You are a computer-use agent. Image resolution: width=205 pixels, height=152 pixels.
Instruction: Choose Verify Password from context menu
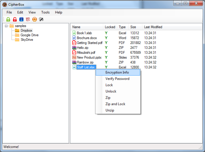point(118,79)
